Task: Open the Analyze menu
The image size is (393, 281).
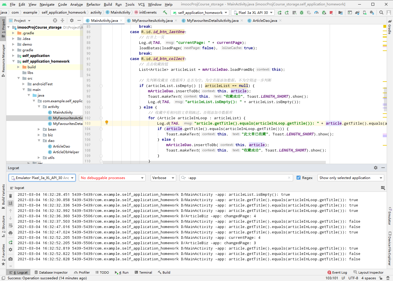Action: tap(77, 4)
